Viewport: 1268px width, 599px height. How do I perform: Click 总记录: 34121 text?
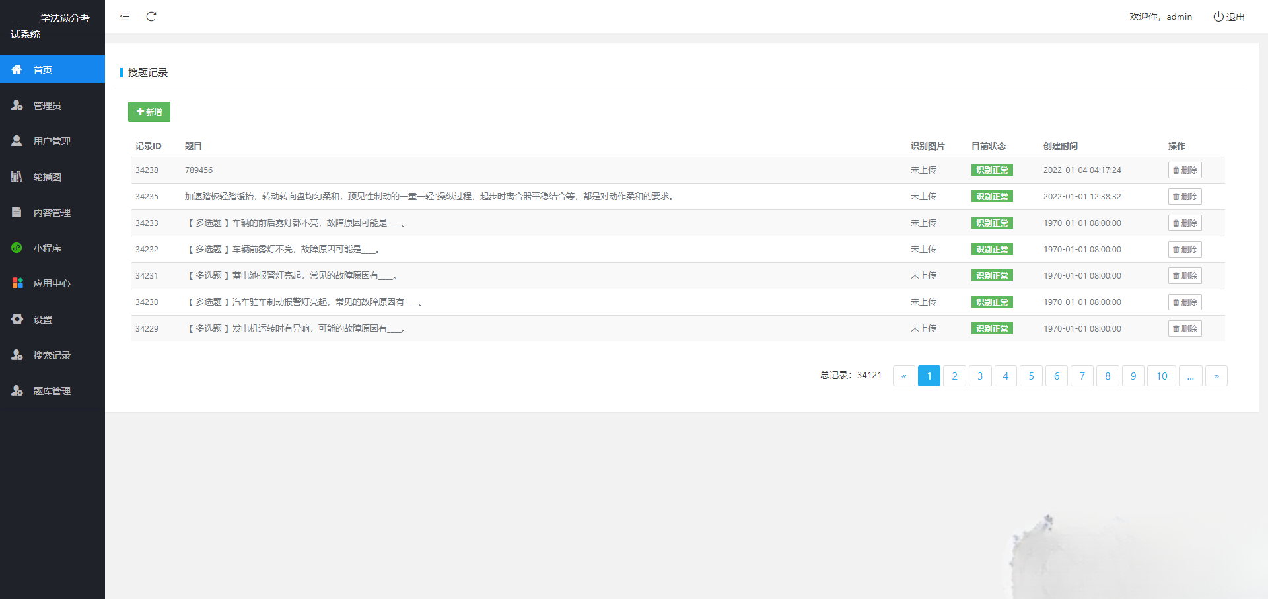pyautogui.click(x=851, y=375)
